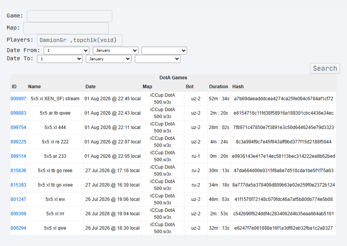
Task: Click hash starting 47da664d00e0315
Action: click(283, 171)
